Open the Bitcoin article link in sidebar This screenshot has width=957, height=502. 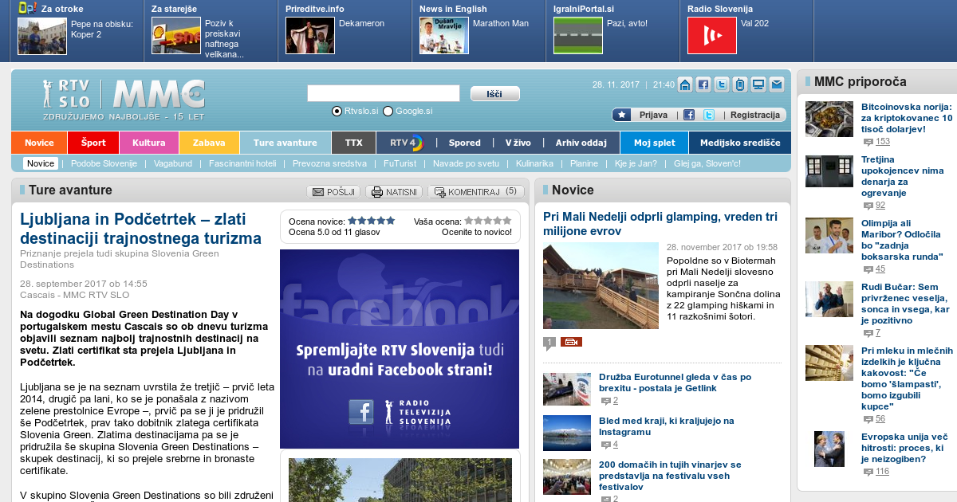(906, 118)
